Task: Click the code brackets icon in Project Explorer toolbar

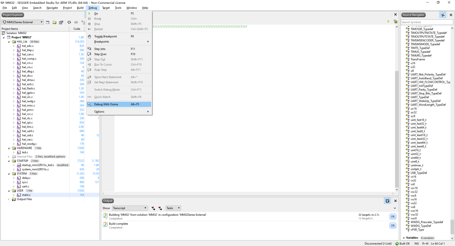Action: point(76,22)
